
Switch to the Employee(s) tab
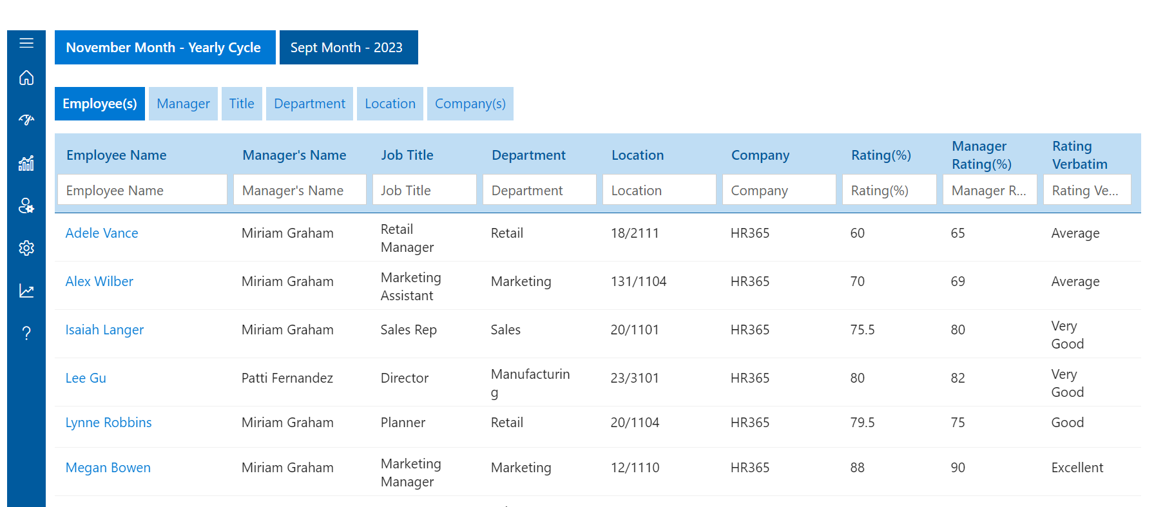(x=100, y=104)
